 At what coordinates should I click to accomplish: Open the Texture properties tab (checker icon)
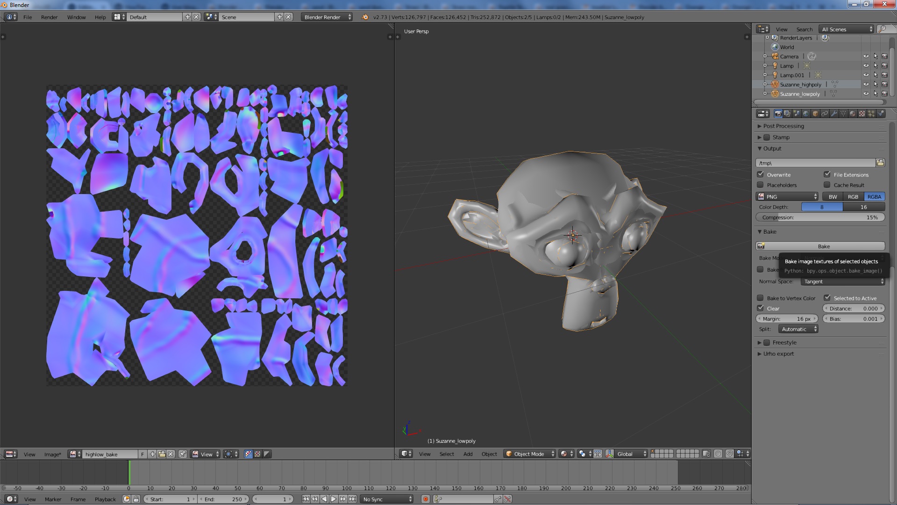[x=862, y=114]
